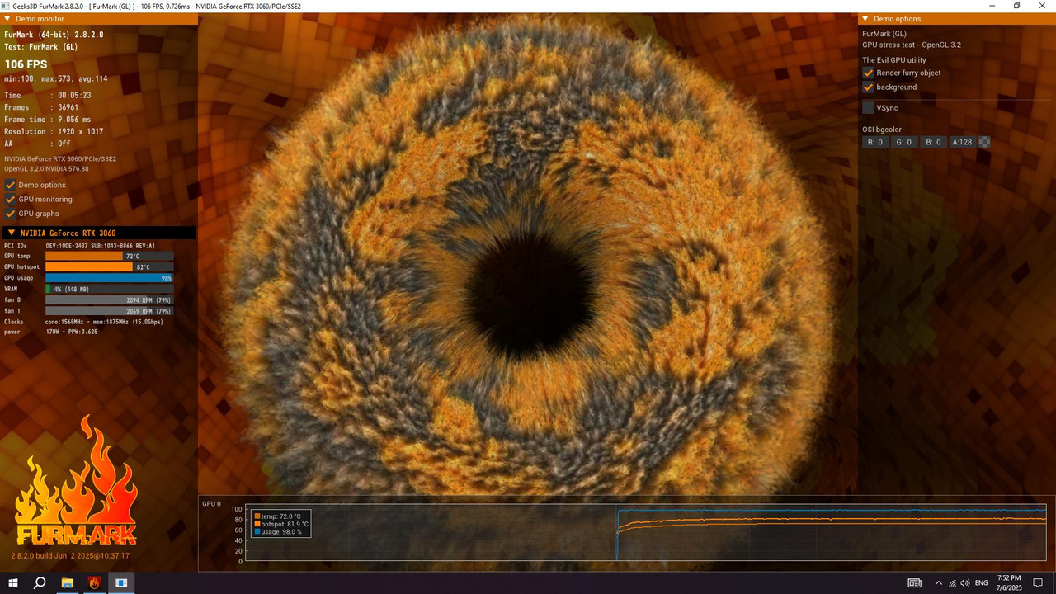This screenshot has width=1056, height=594.
Task: Click the blue GPU usage bar
Action: pos(109,278)
